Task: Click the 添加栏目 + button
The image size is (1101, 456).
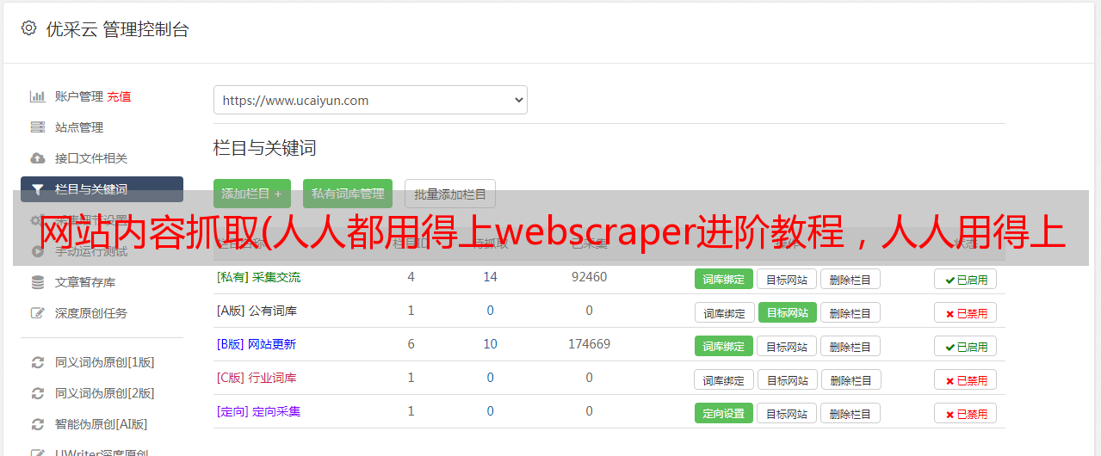Action: tap(252, 194)
